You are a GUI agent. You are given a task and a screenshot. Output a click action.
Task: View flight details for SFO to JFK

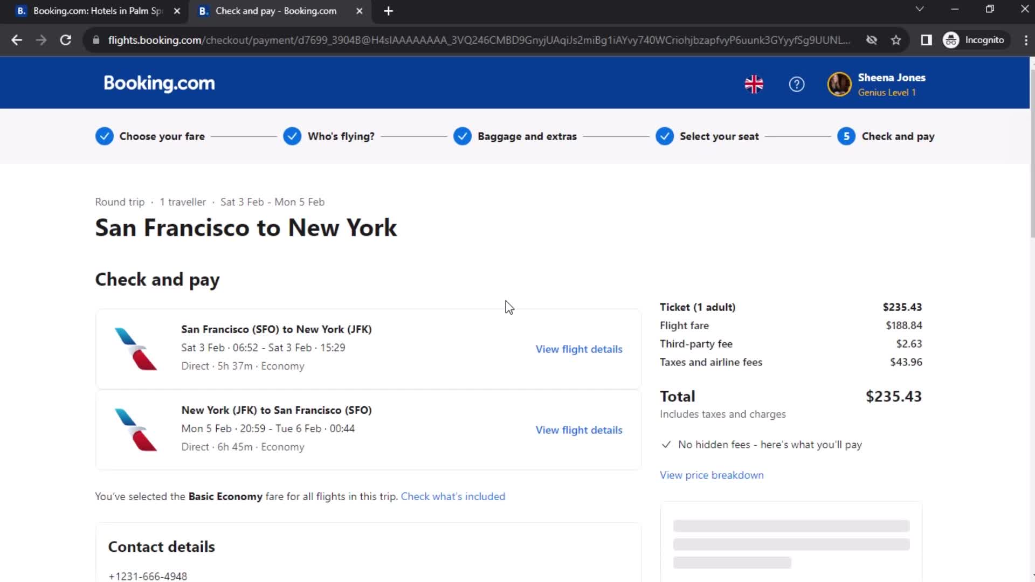(579, 349)
